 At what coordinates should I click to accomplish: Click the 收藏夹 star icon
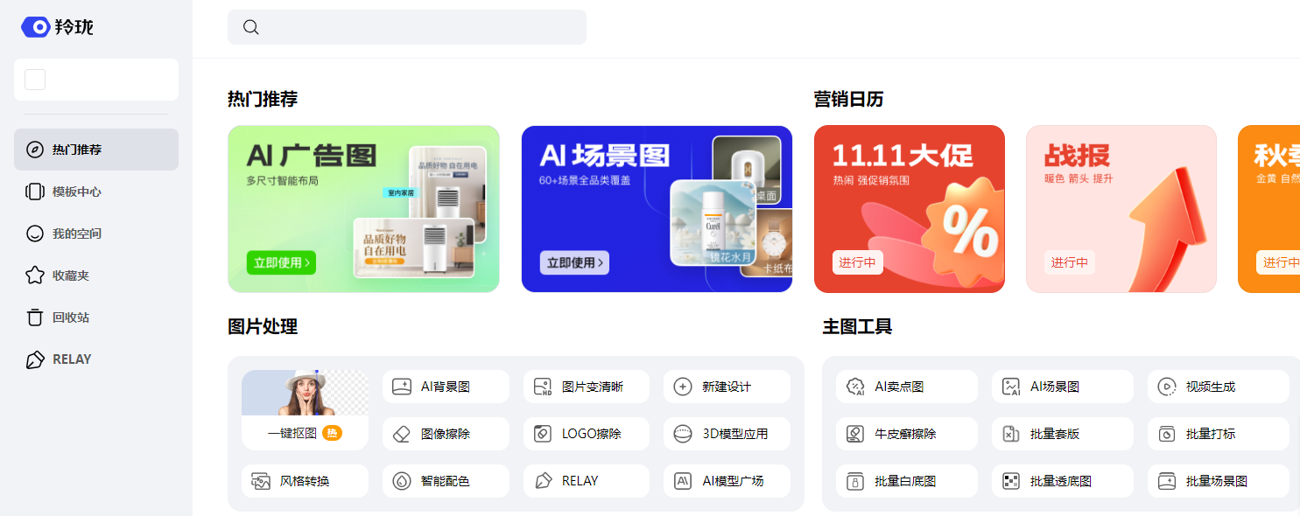coord(35,275)
